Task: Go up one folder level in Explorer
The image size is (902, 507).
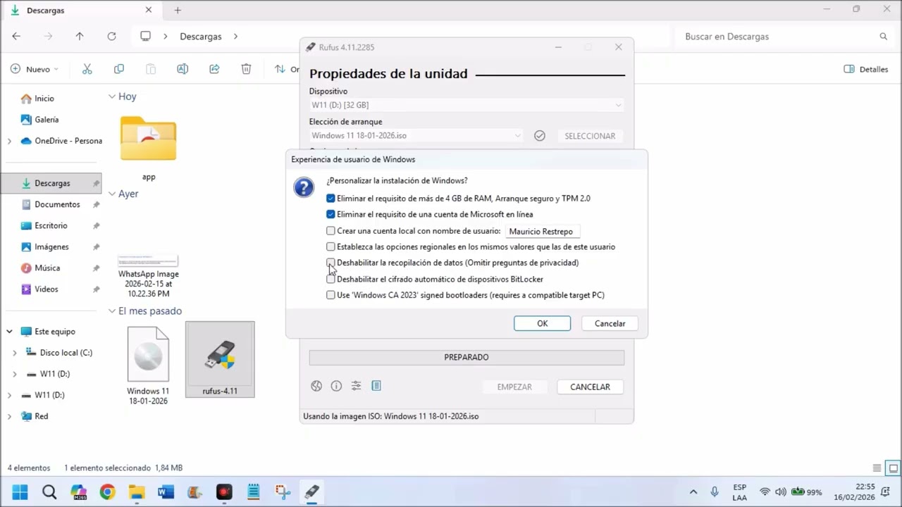Action: (80, 36)
